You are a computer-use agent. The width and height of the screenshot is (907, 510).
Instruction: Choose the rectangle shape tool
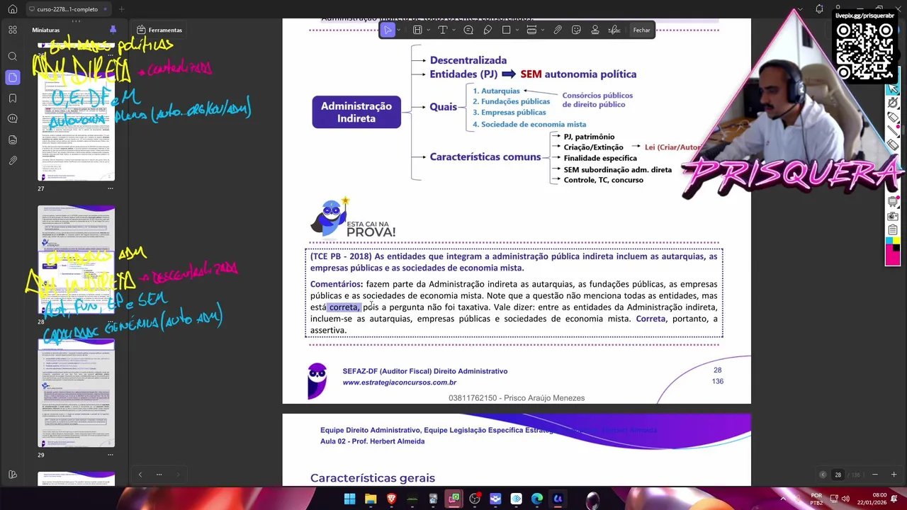pos(506,30)
